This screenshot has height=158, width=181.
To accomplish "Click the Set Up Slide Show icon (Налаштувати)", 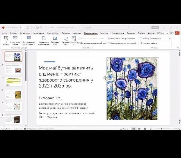I will coord(44,39).
